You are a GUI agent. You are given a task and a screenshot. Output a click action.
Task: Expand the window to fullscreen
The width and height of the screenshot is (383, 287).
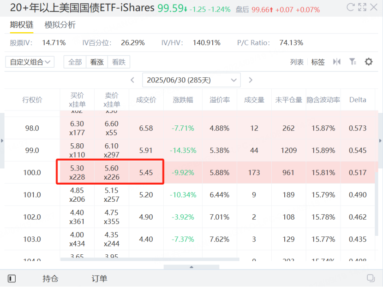tap(362, 7)
